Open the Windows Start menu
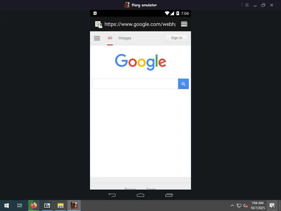Viewport: 281px width, 211px height. point(7,206)
